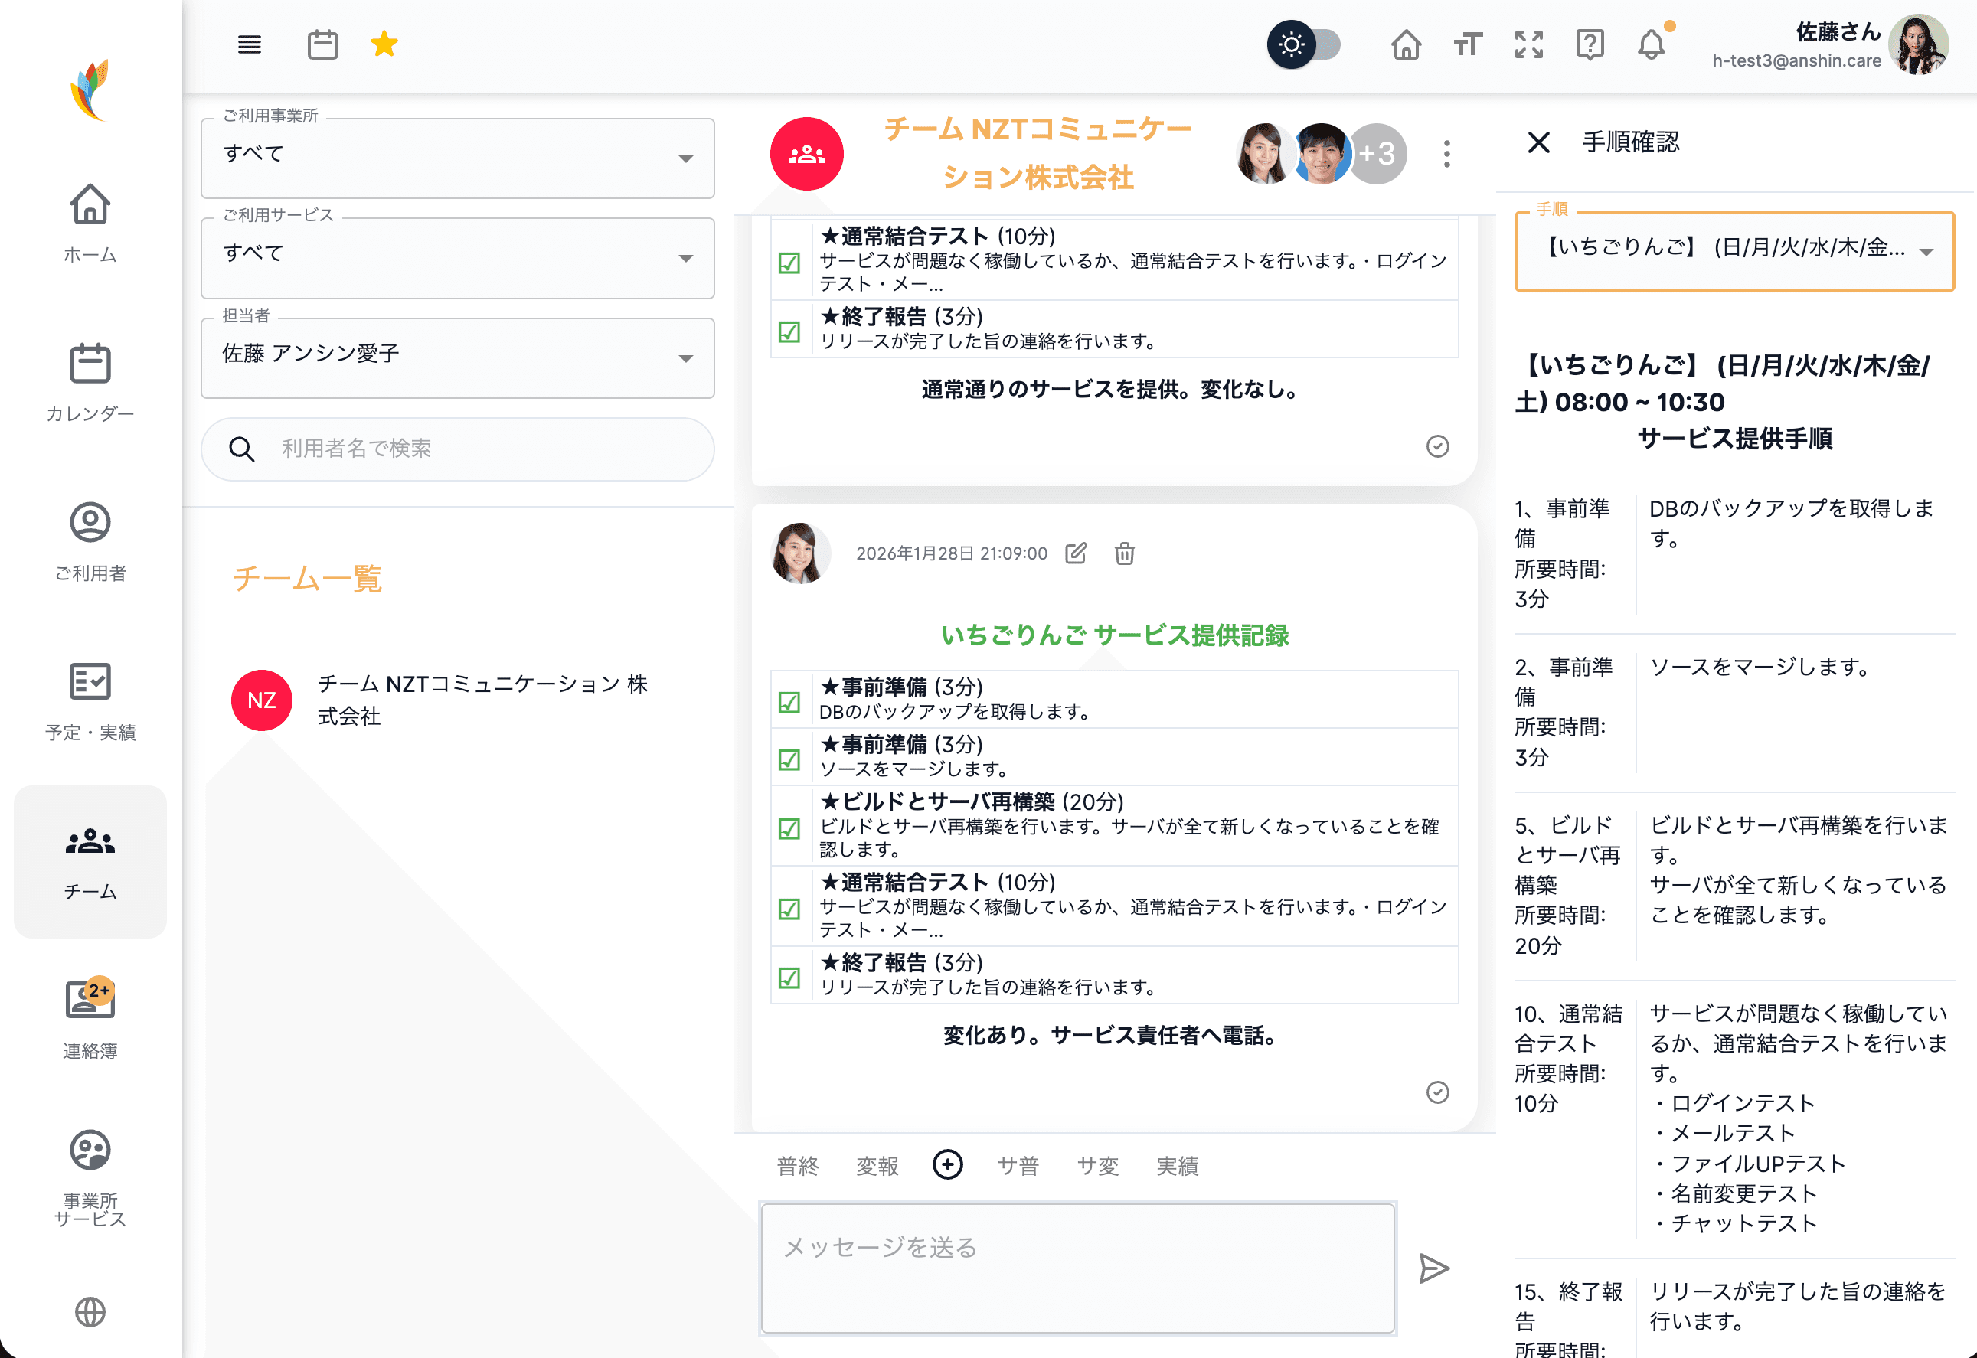Open the text size icon
The image size is (1977, 1358).
1467,44
